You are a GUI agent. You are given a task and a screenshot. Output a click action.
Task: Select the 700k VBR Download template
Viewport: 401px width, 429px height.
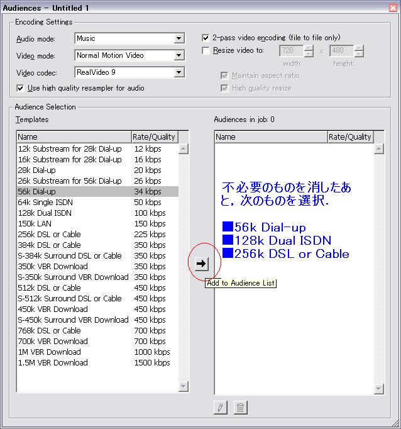(97, 341)
